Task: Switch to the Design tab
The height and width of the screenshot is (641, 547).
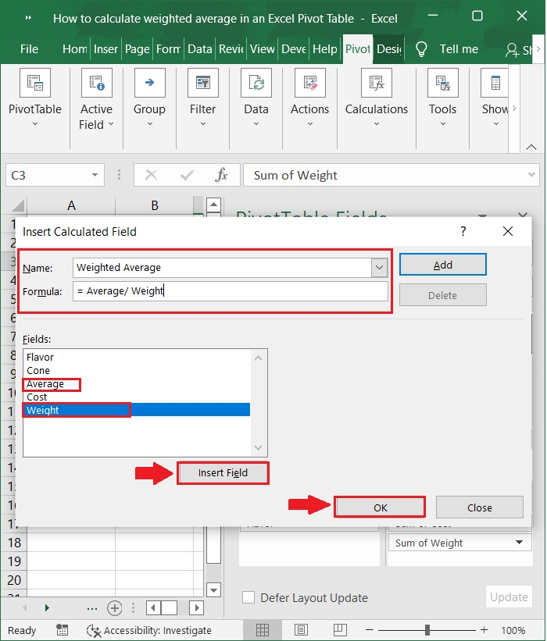Action: tap(388, 49)
